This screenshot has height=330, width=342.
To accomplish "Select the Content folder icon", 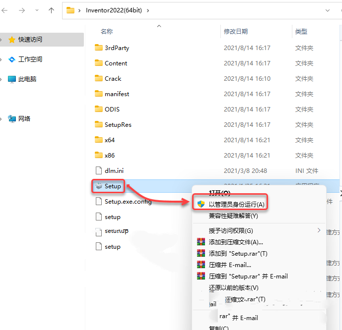I will [x=99, y=63].
